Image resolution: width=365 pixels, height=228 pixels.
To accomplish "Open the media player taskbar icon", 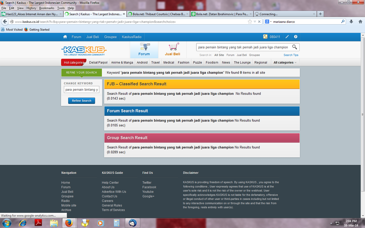I will tap(101, 223).
